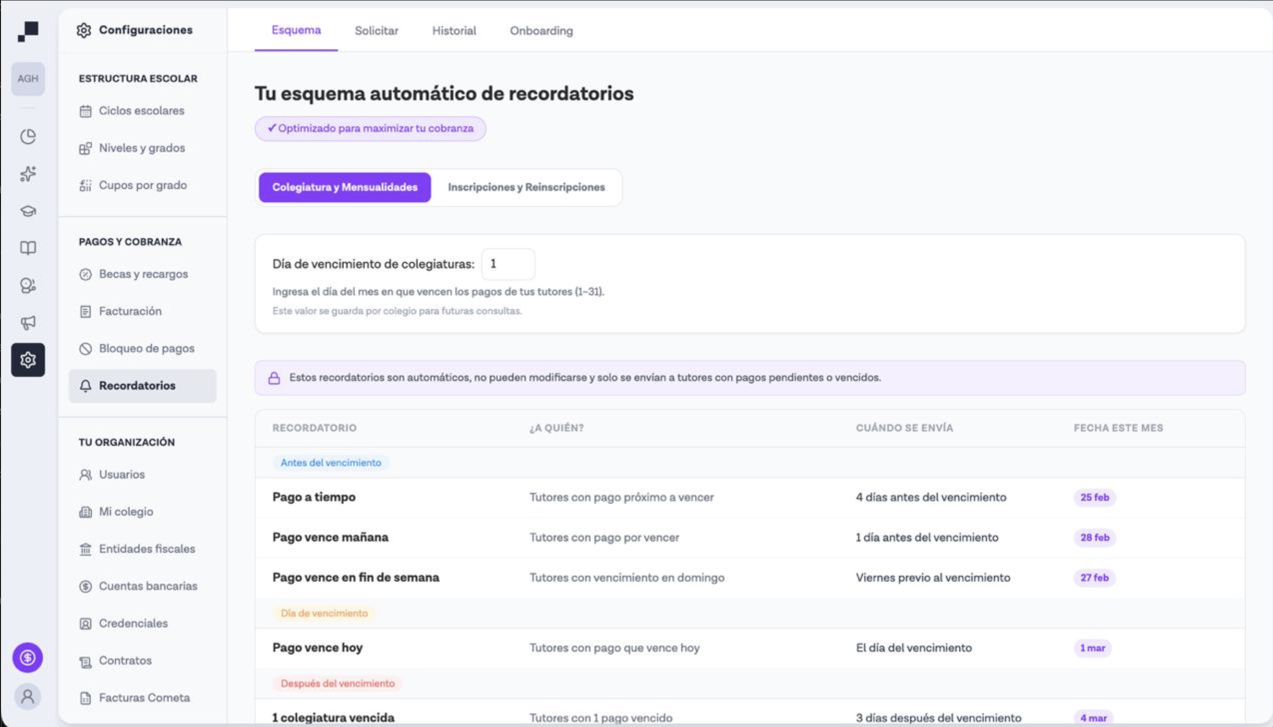
Task: Click the día de vencimiento input field
Action: [507, 264]
